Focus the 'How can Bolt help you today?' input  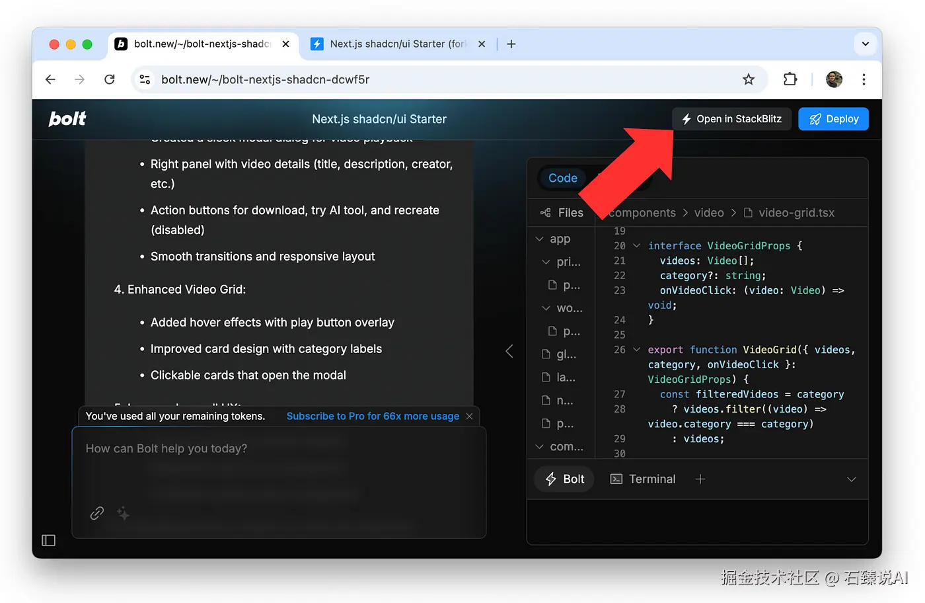279,482
